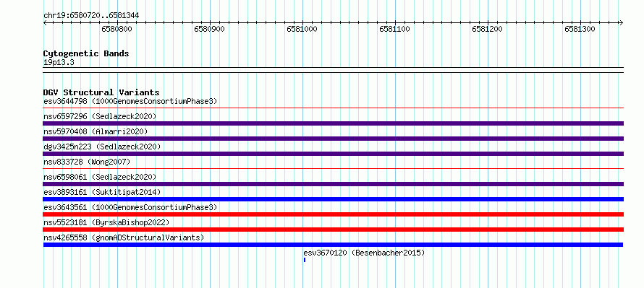644x288 pixels.
Task: Open variant nsv6598061 (Sedlazeck2020) label
Action: coord(100,177)
